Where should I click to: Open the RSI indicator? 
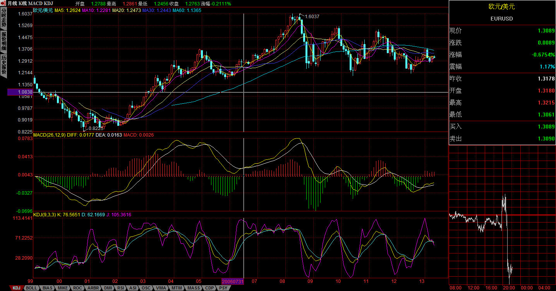(x=121, y=288)
